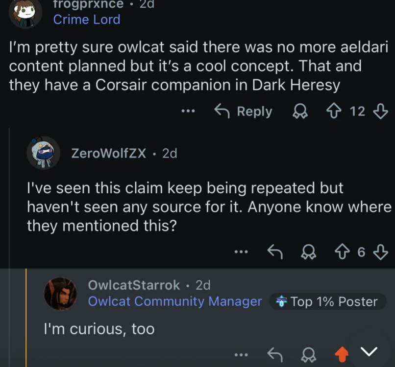
Task: Upvote ZeroWolfZX's comment
Action: click(x=342, y=252)
